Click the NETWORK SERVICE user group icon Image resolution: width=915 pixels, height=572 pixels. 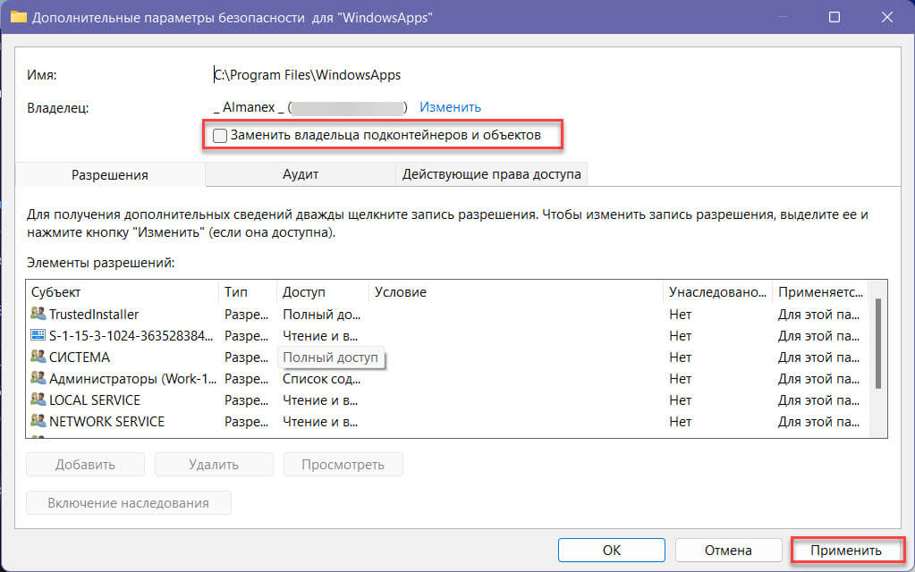[x=38, y=420]
